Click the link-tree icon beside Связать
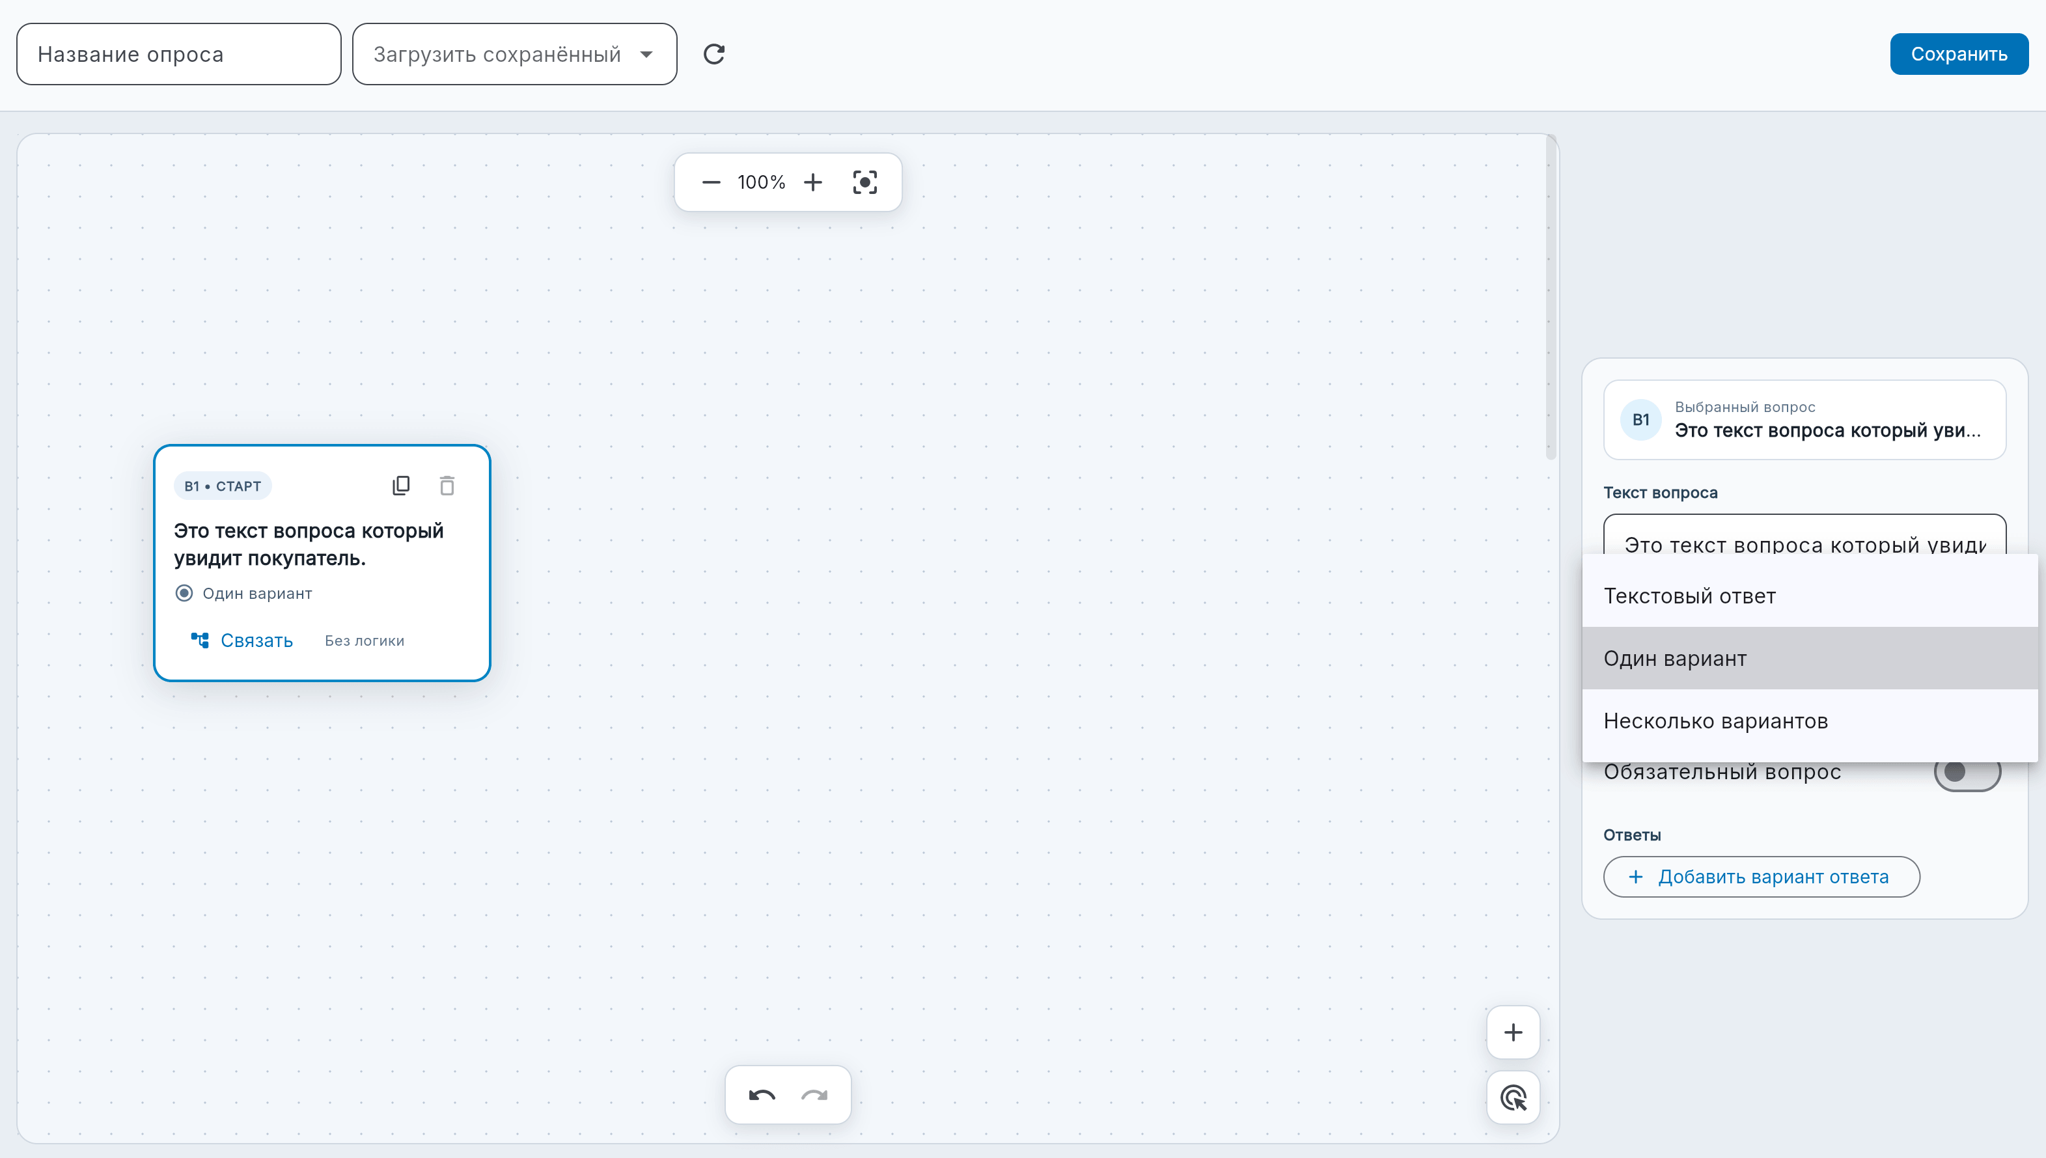2046x1158 pixels. click(x=200, y=641)
